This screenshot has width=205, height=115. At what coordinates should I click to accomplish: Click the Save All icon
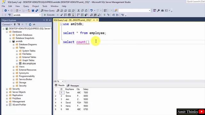pyautogui.click(x=37, y=11)
